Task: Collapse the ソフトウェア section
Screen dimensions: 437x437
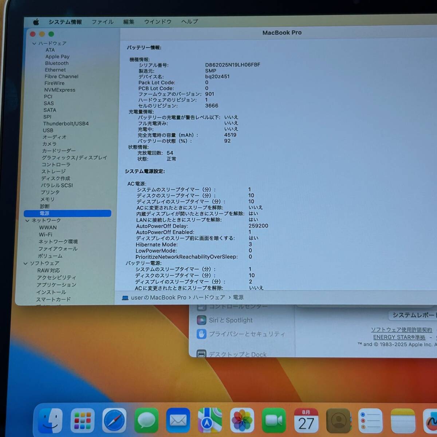Action: tap(25, 263)
